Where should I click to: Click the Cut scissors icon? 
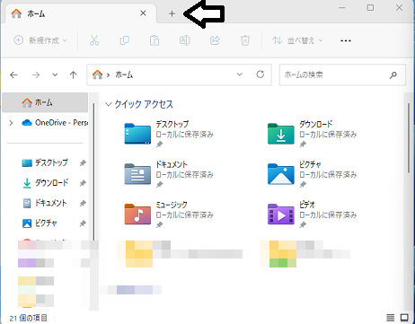pyautogui.click(x=94, y=40)
